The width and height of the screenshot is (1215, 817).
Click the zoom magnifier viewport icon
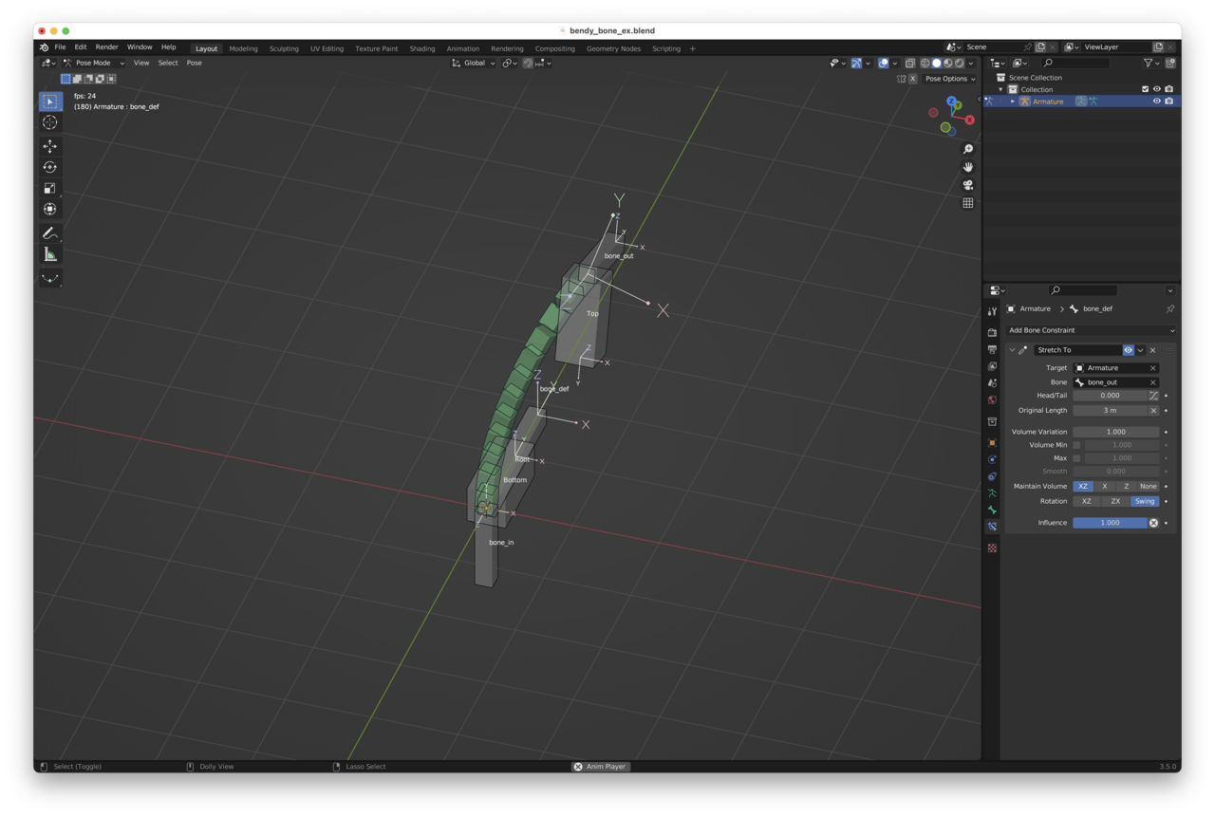[968, 149]
